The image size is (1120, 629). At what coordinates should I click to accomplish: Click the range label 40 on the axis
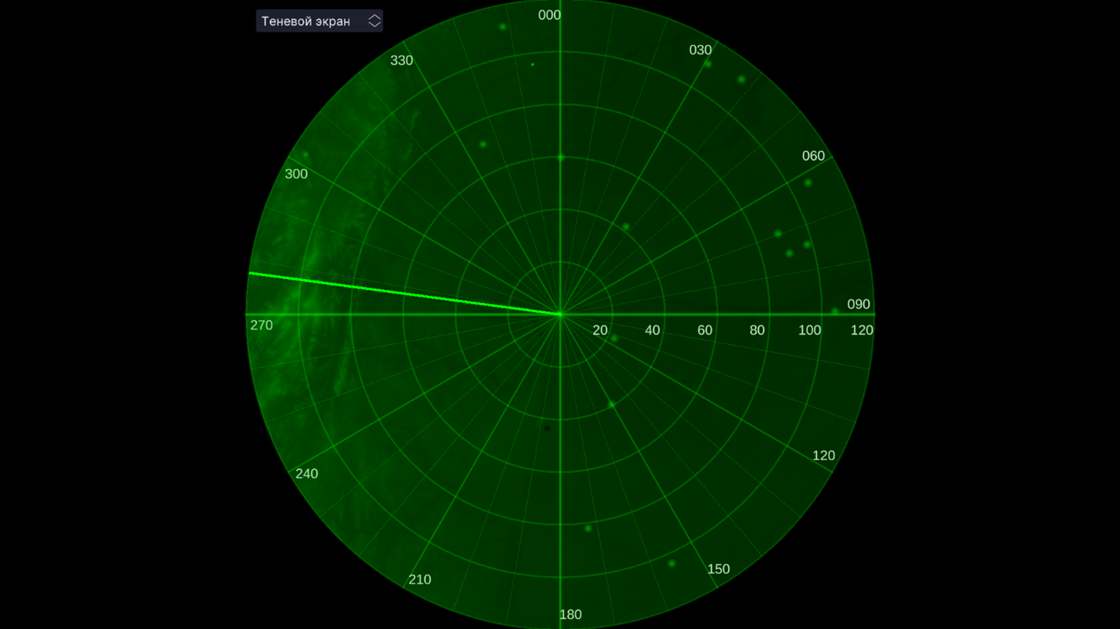[x=652, y=330]
